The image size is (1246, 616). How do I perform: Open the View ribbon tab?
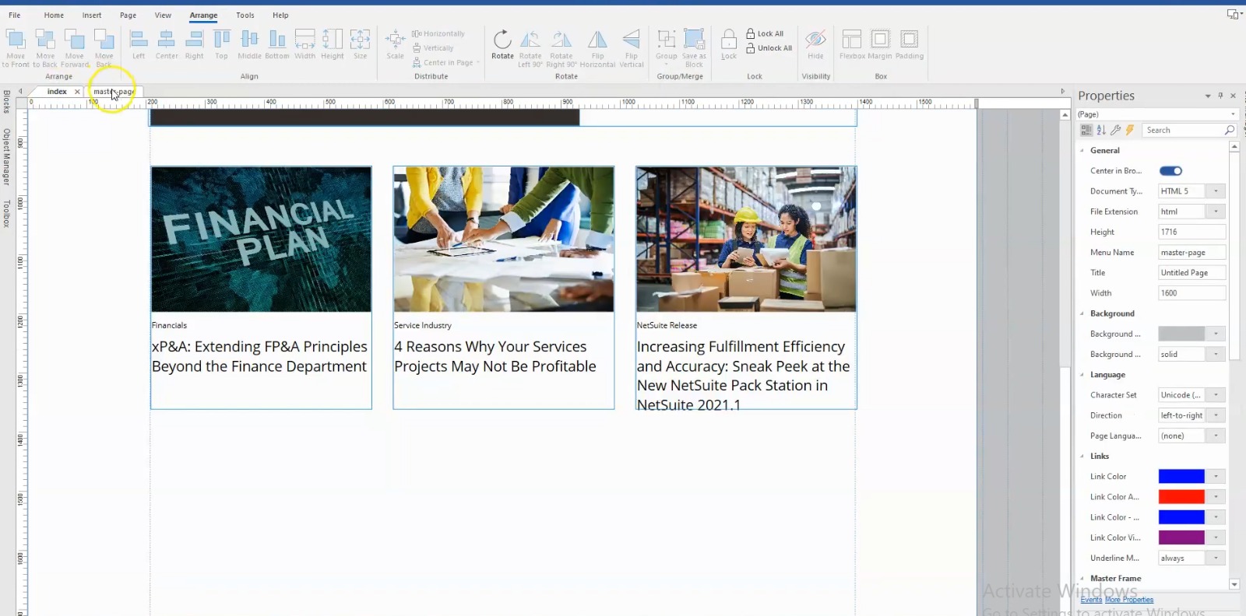pyautogui.click(x=163, y=16)
